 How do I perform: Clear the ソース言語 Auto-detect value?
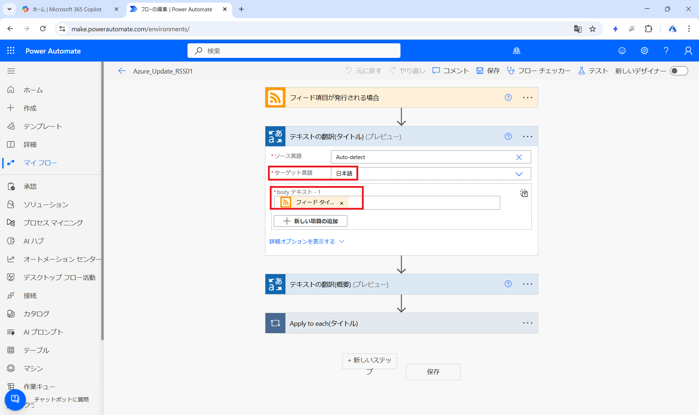coord(519,157)
